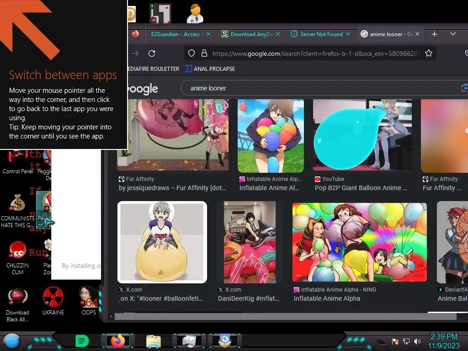Click the maze game icon at the top
The image size is (468, 351).
(160, 13)
